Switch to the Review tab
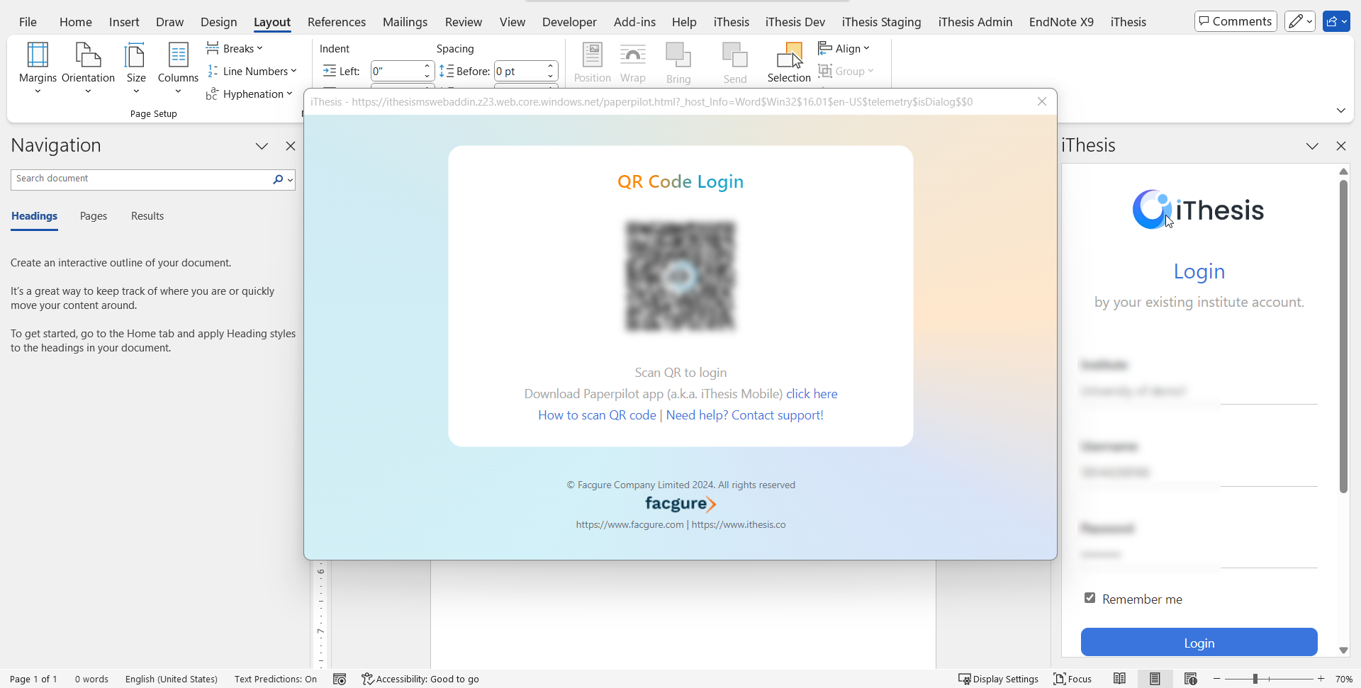 click(464, 22)
